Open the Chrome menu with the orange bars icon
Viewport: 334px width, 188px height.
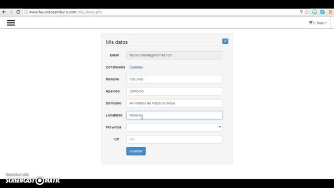[330, 12]
